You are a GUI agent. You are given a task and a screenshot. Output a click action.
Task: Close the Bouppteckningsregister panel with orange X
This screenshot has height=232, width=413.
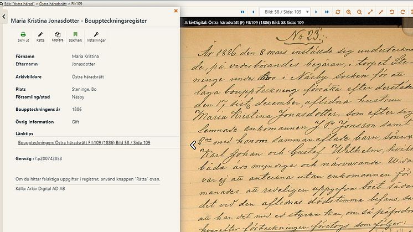coord(175,11)
